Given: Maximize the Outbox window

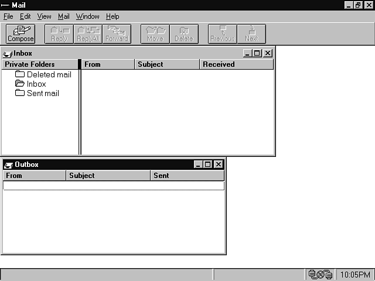Looking at the screenshot, I should coord(208,165).
